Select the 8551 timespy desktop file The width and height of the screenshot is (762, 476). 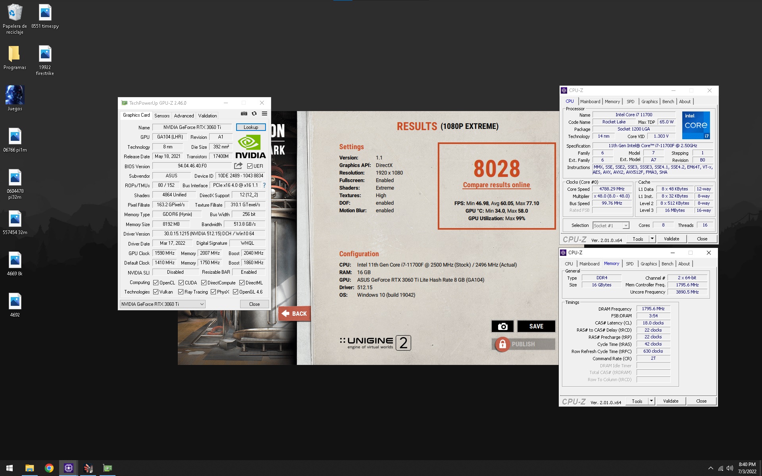[45, 16]
